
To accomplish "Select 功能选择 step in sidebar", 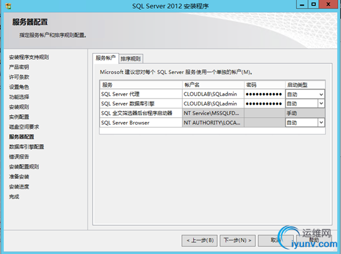I will pyautogui.click(x=19, y=97).
